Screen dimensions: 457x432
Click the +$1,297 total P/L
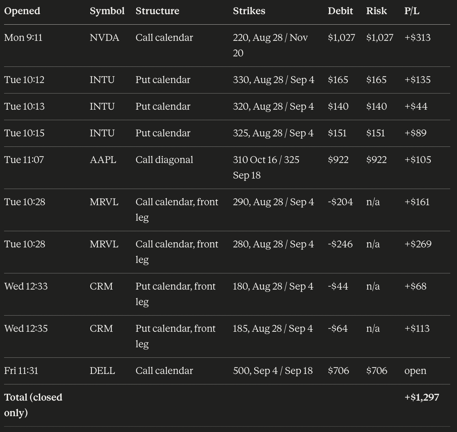point(422,397)
